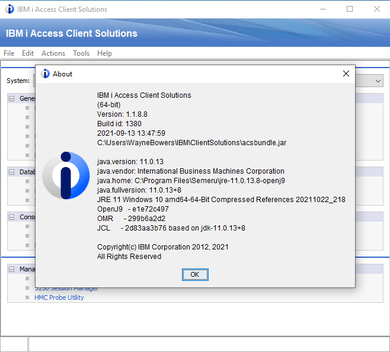Click OK to dismiss the About dialog
Viewport: 390px width, 352px height.
[195, 274]
